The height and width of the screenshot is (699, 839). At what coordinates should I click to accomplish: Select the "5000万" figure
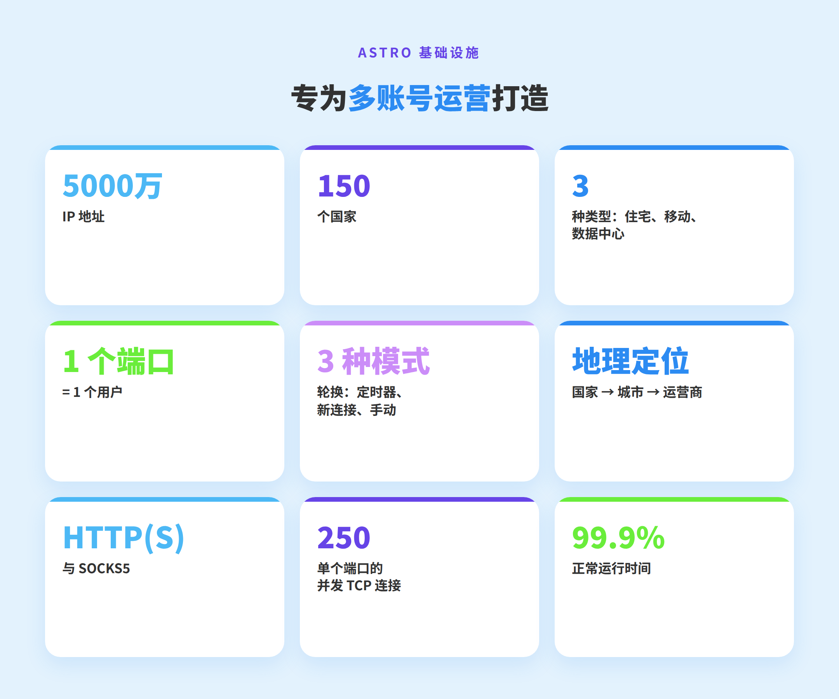point(113,186)
